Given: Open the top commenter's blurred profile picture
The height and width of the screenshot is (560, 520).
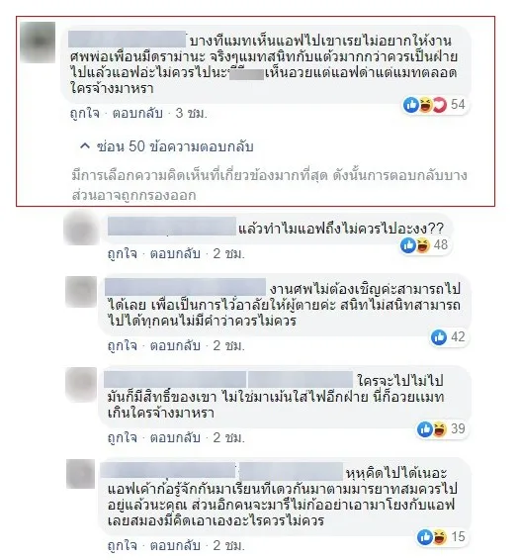Looking at the screenshot, I should click(38, 43).
